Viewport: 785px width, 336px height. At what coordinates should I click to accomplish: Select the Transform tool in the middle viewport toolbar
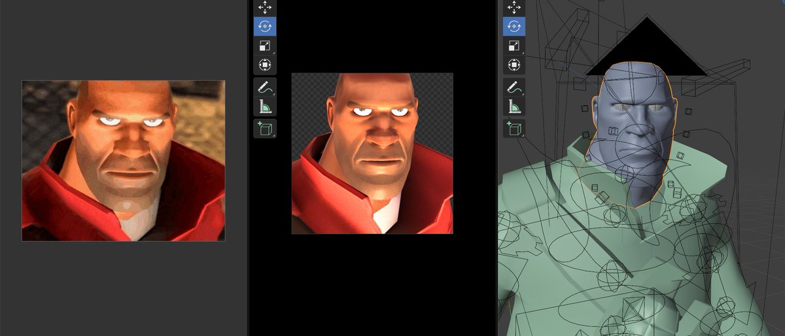pos(264,65)
